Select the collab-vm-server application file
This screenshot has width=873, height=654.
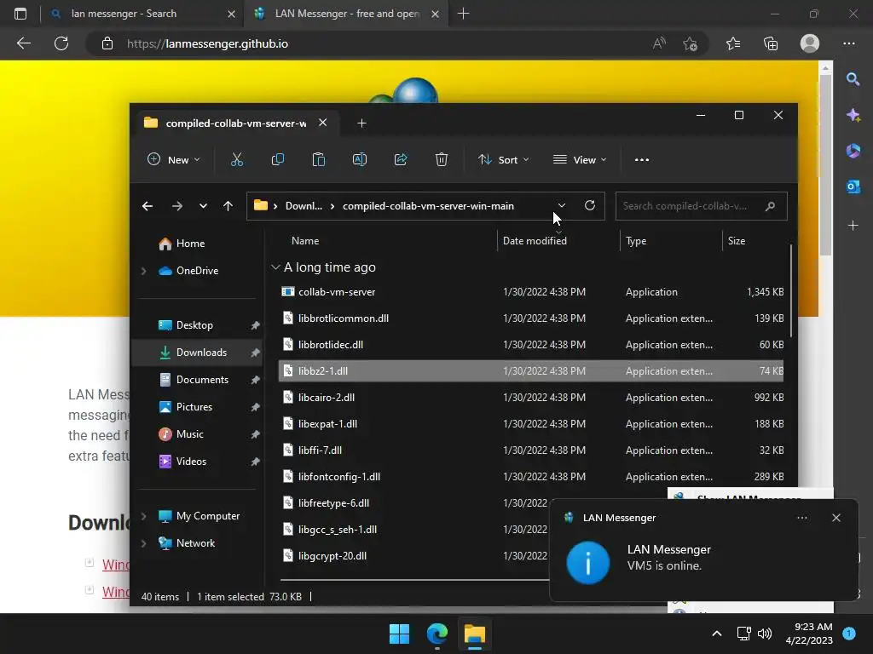tap(531, 292)
